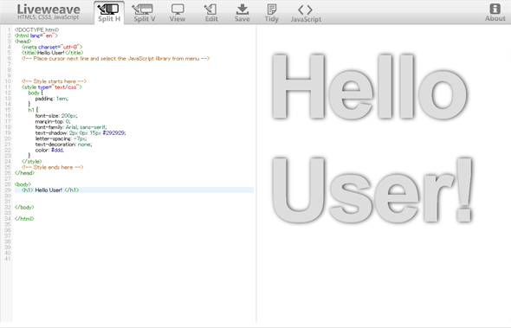
Task: Click the html lang="en" line
Action: pyautogui.click(x=36, y=35)
